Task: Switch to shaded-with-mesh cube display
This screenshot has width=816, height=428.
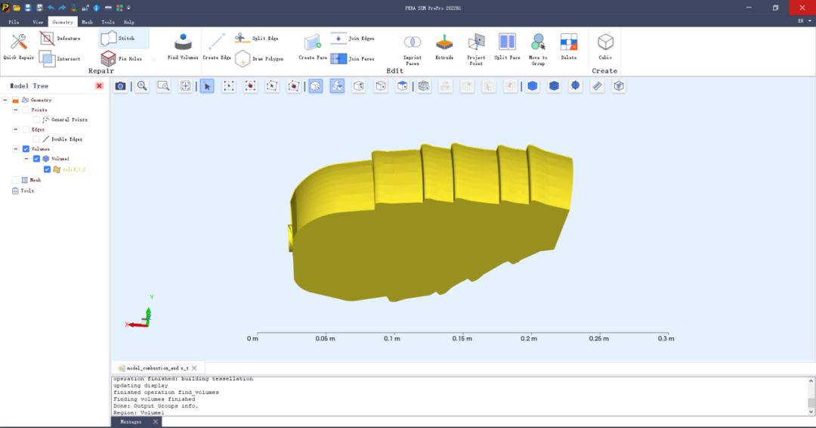Action: (x=554, y=86)
